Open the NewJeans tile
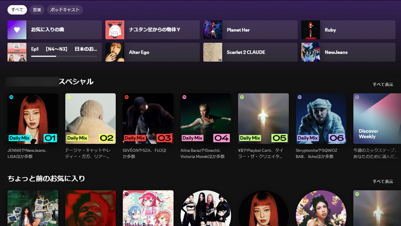 pyautogui.click(x=348, y=53)
